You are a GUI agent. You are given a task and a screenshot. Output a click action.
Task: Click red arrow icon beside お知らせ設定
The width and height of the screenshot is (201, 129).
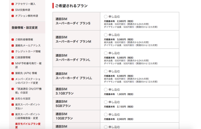(13, 99)
